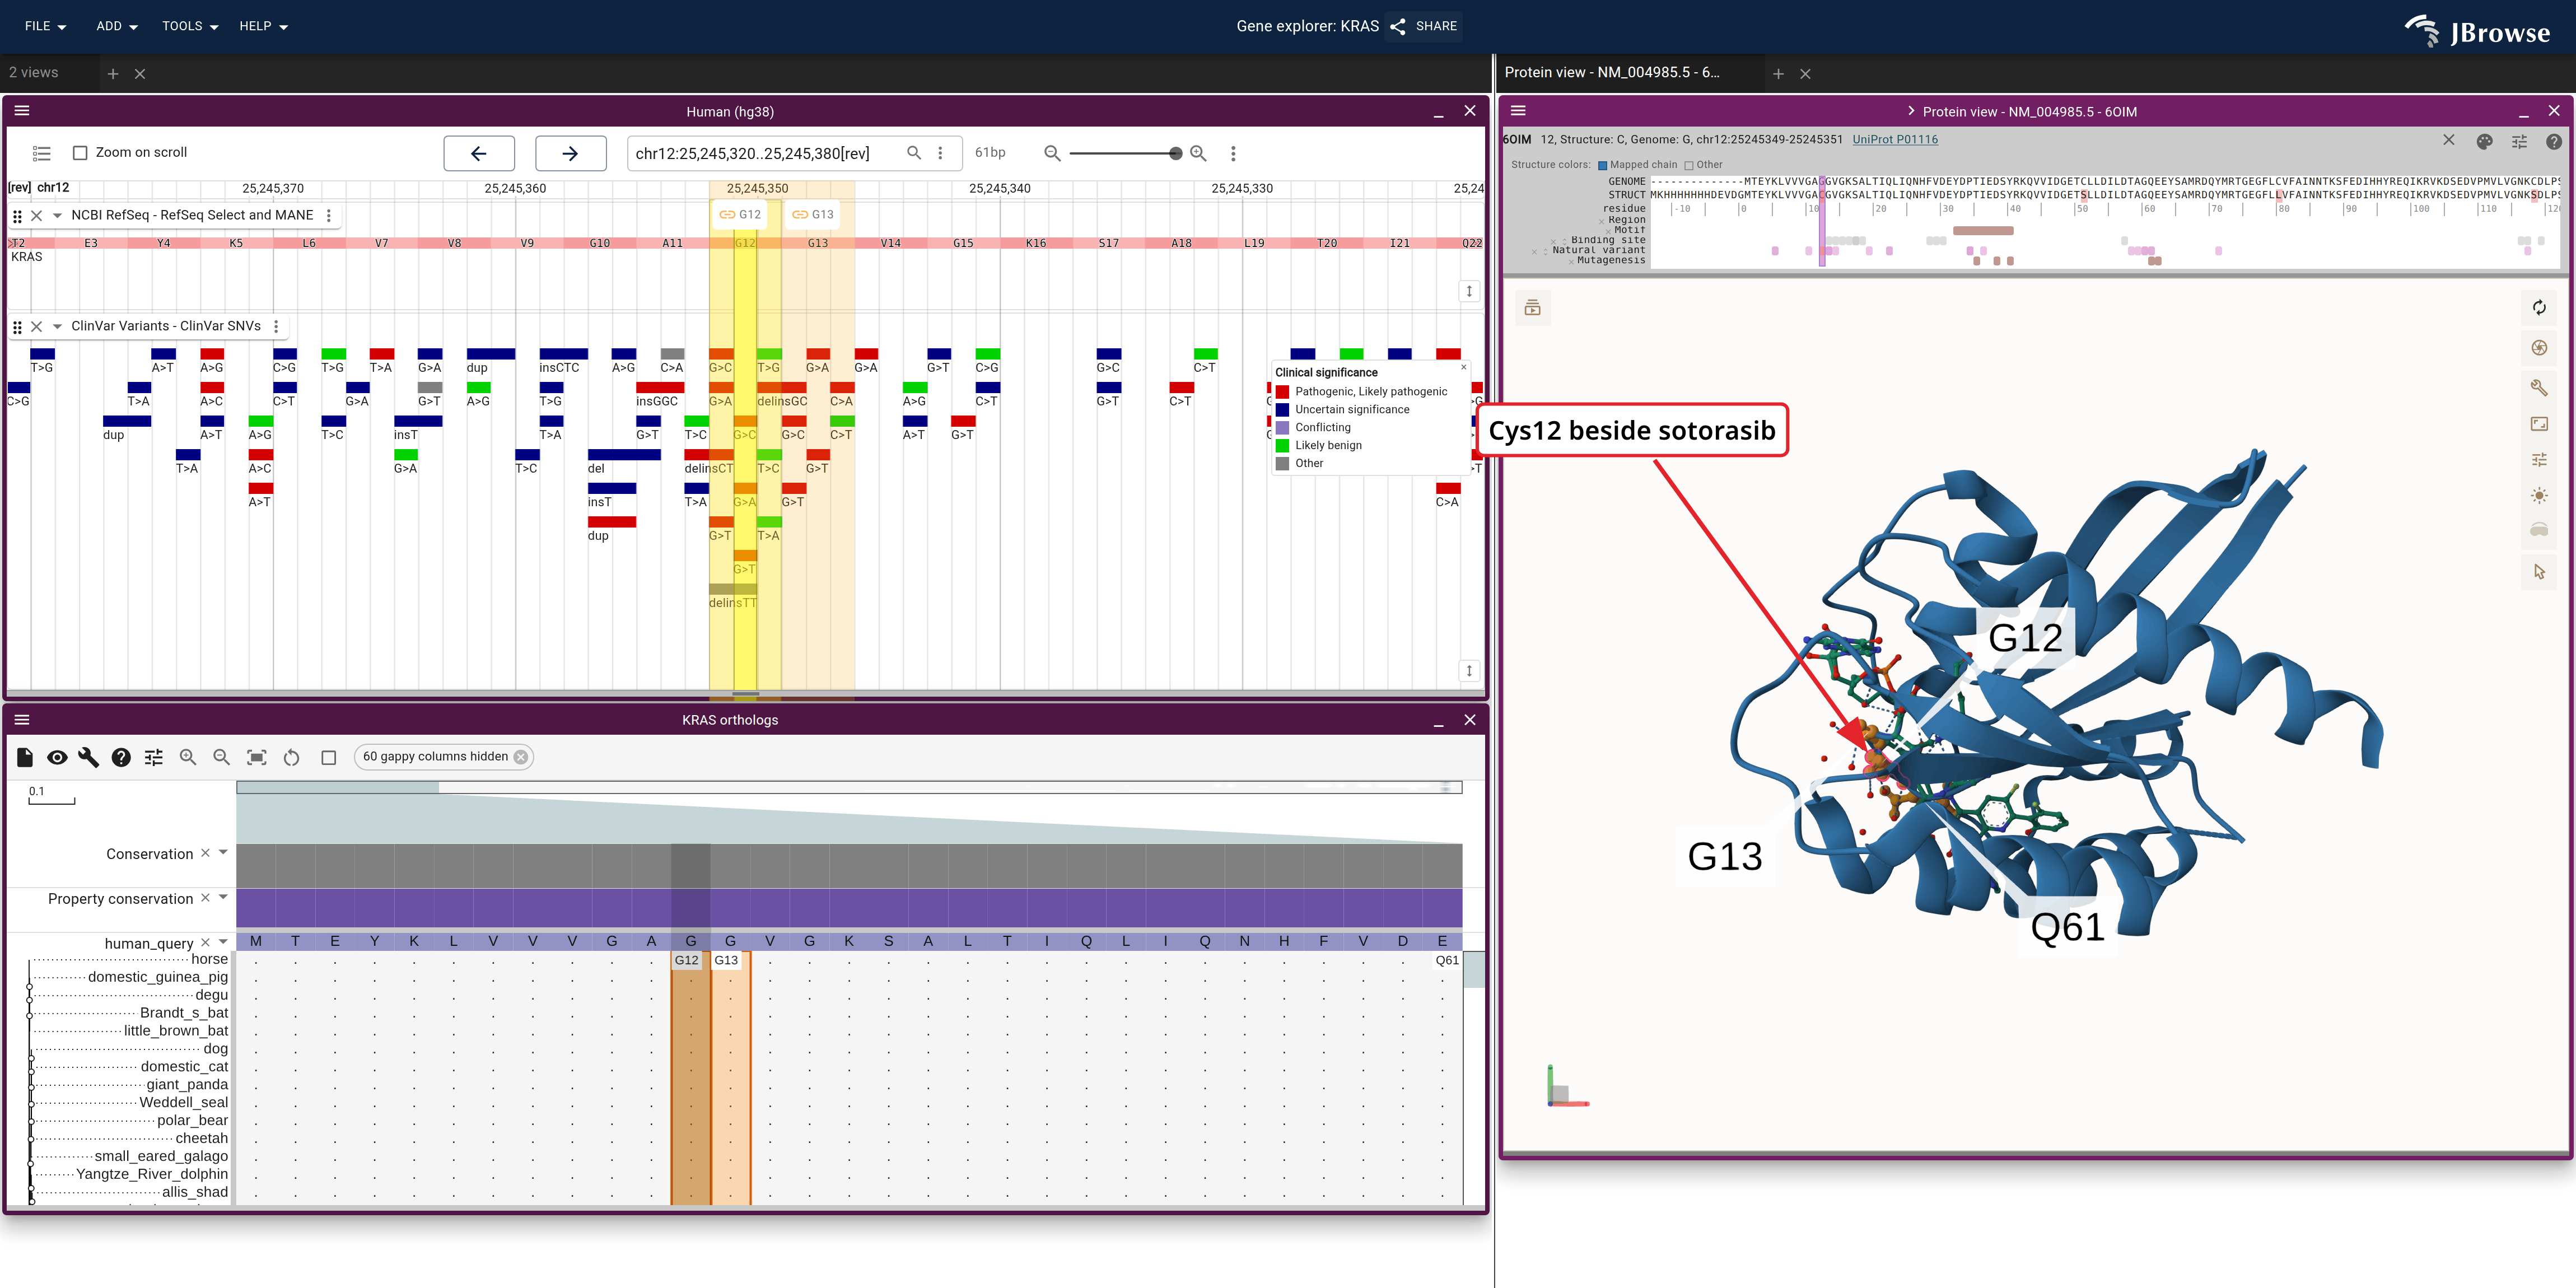Open NCBI RefSeq track three-dot menu
Image resolution: width=2576 pixels, height=1288 pixels.
click(x=329, y=216)
